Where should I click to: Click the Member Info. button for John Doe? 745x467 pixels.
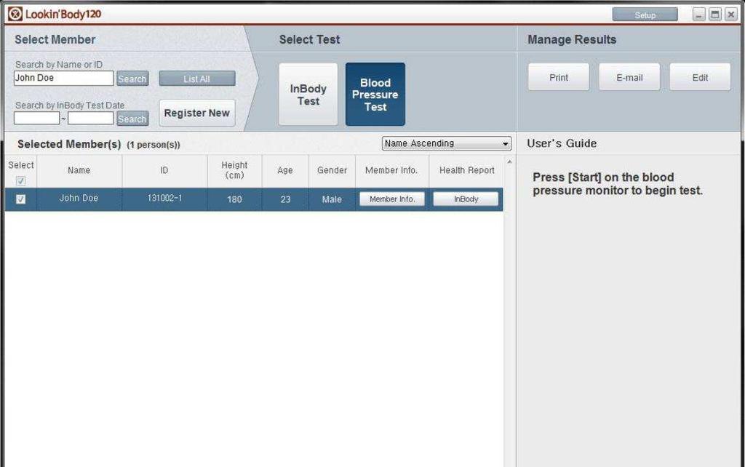tap(392, 199)
